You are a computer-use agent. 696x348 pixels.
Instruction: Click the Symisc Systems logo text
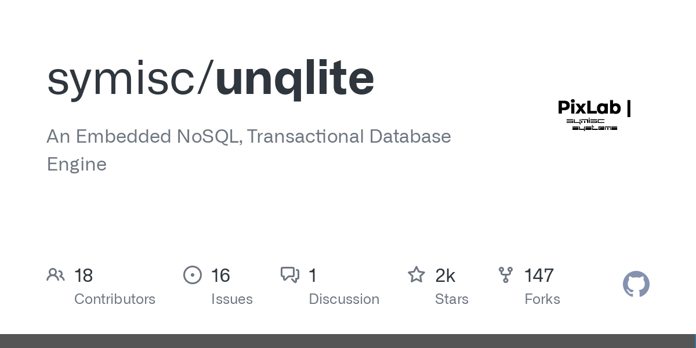point(592,124)
